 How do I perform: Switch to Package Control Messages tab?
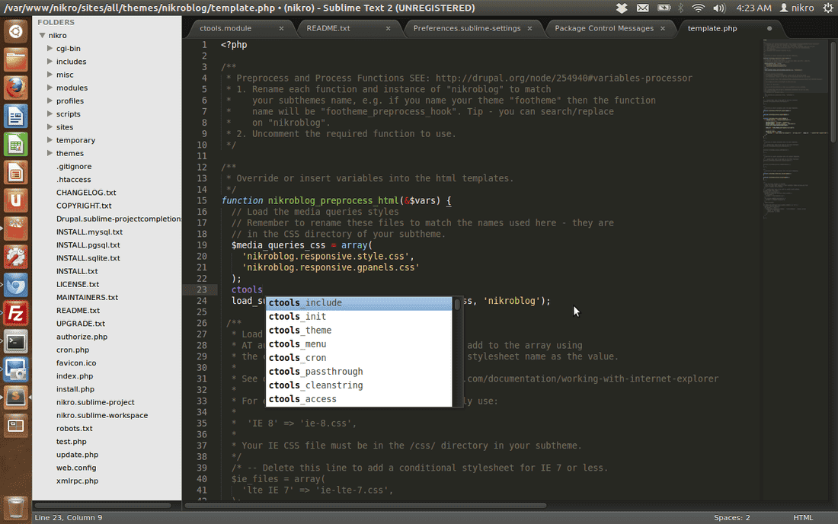tap(604, 28)
